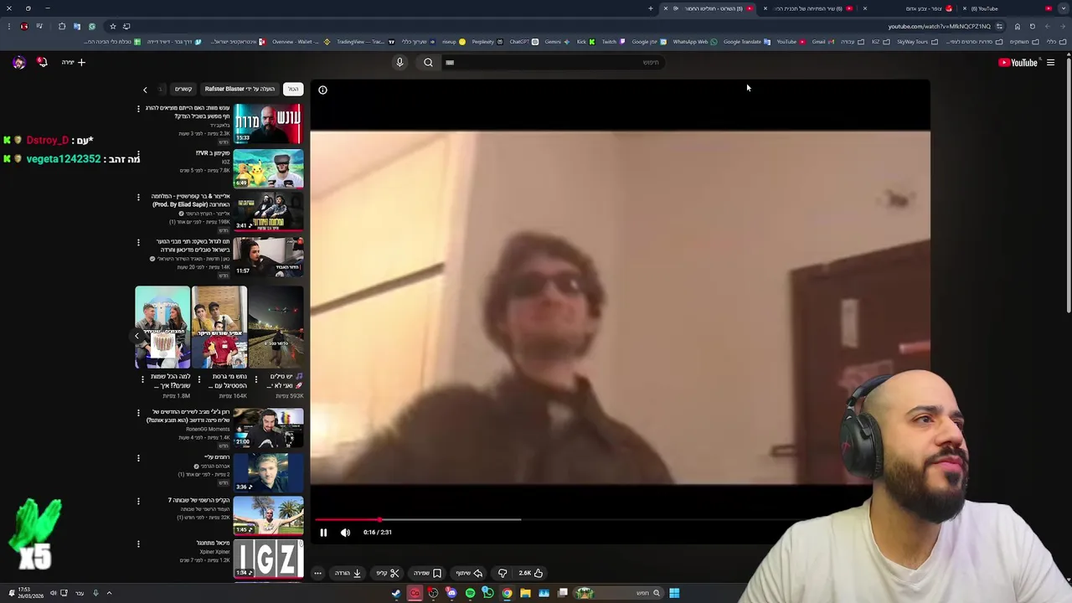Open options menu for the Xpiner video

(x=139, y=544)
